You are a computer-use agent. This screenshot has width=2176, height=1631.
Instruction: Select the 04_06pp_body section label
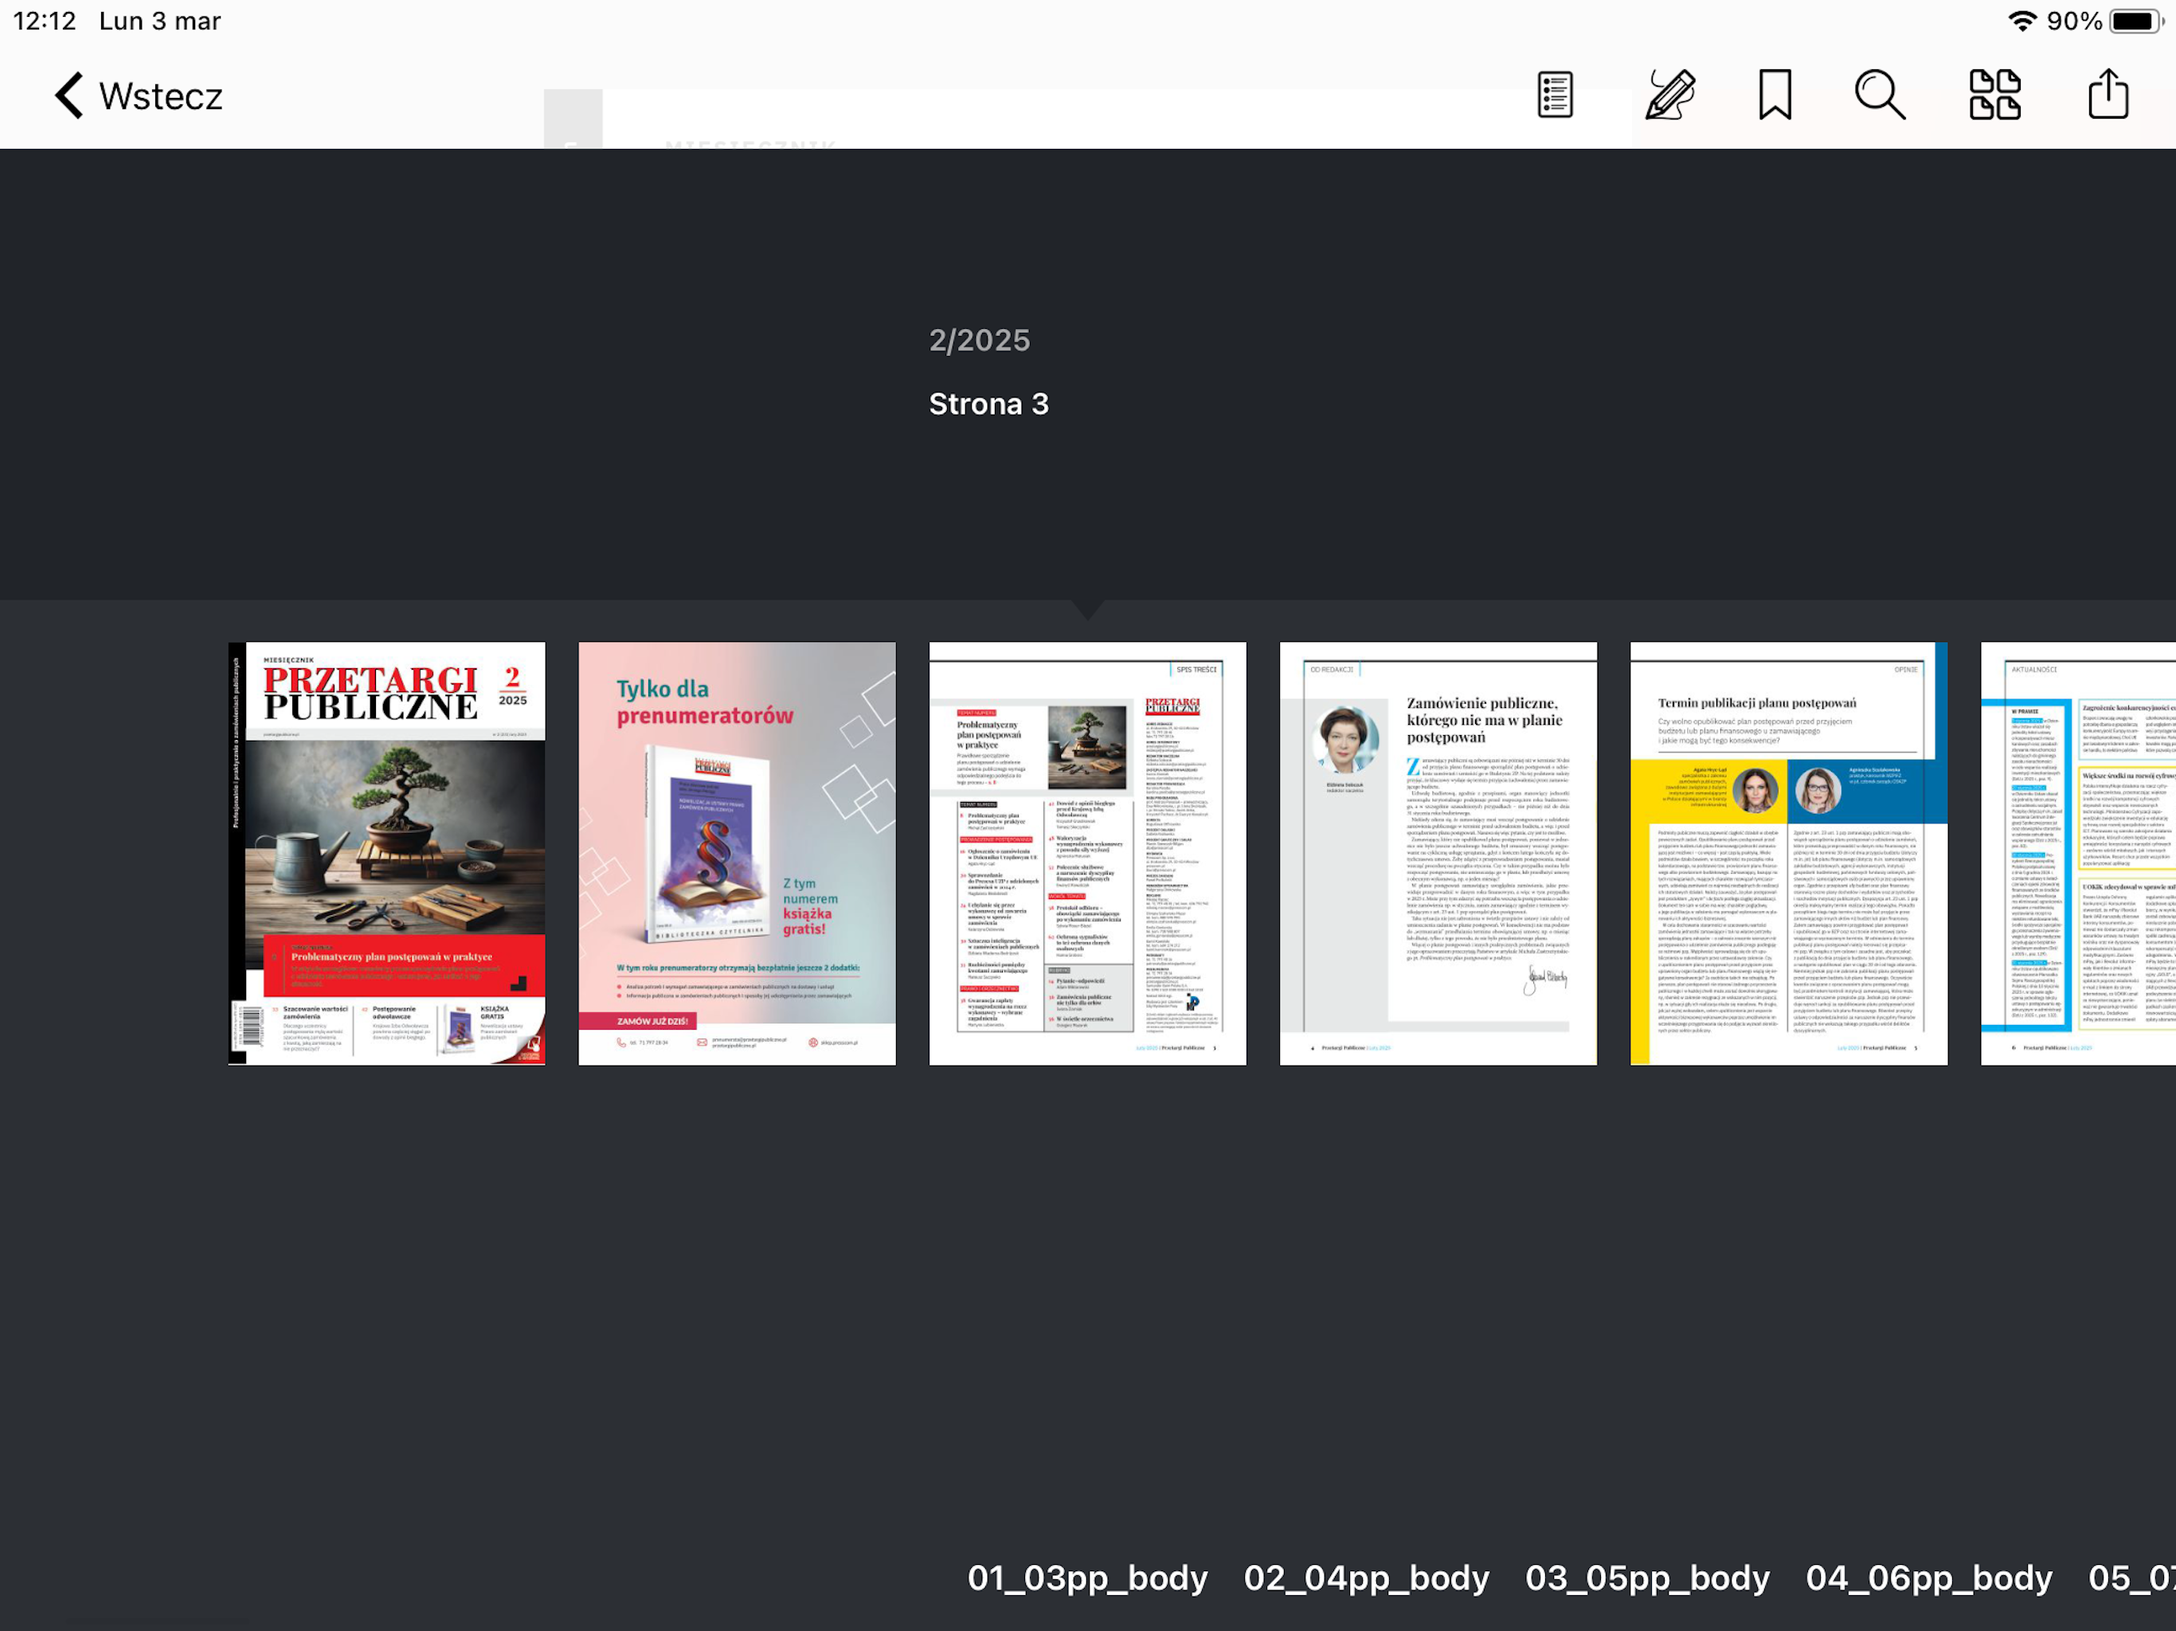pyautogui.click(x=1929, y=1578)
